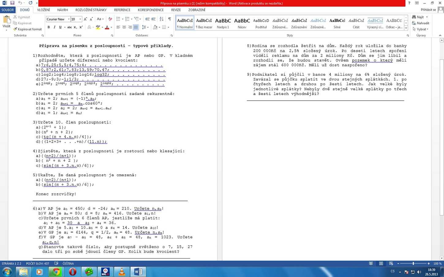Clear all formatting with eraser icon
This screenshot has width=444, height=277.
[110, 19]
